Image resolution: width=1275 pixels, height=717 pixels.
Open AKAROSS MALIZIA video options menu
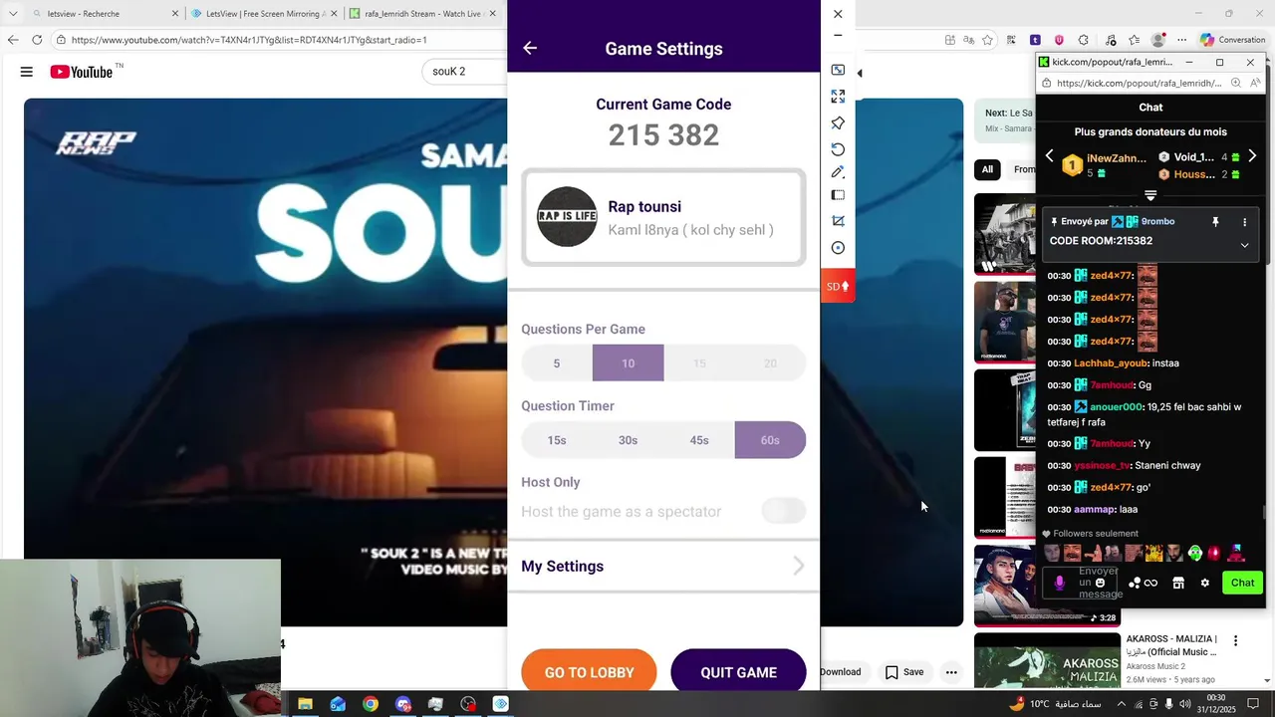pyautogui.click(x=1235, y=641)
